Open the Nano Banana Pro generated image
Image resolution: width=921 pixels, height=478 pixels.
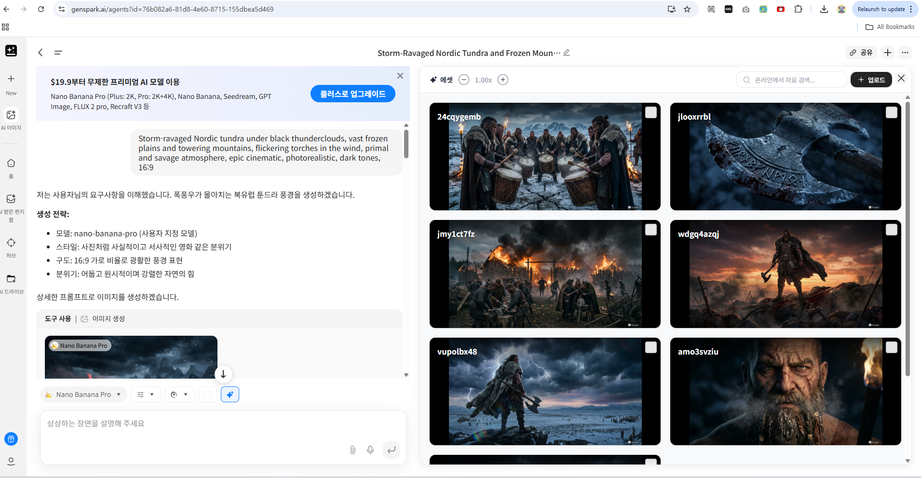pos(131,357)
